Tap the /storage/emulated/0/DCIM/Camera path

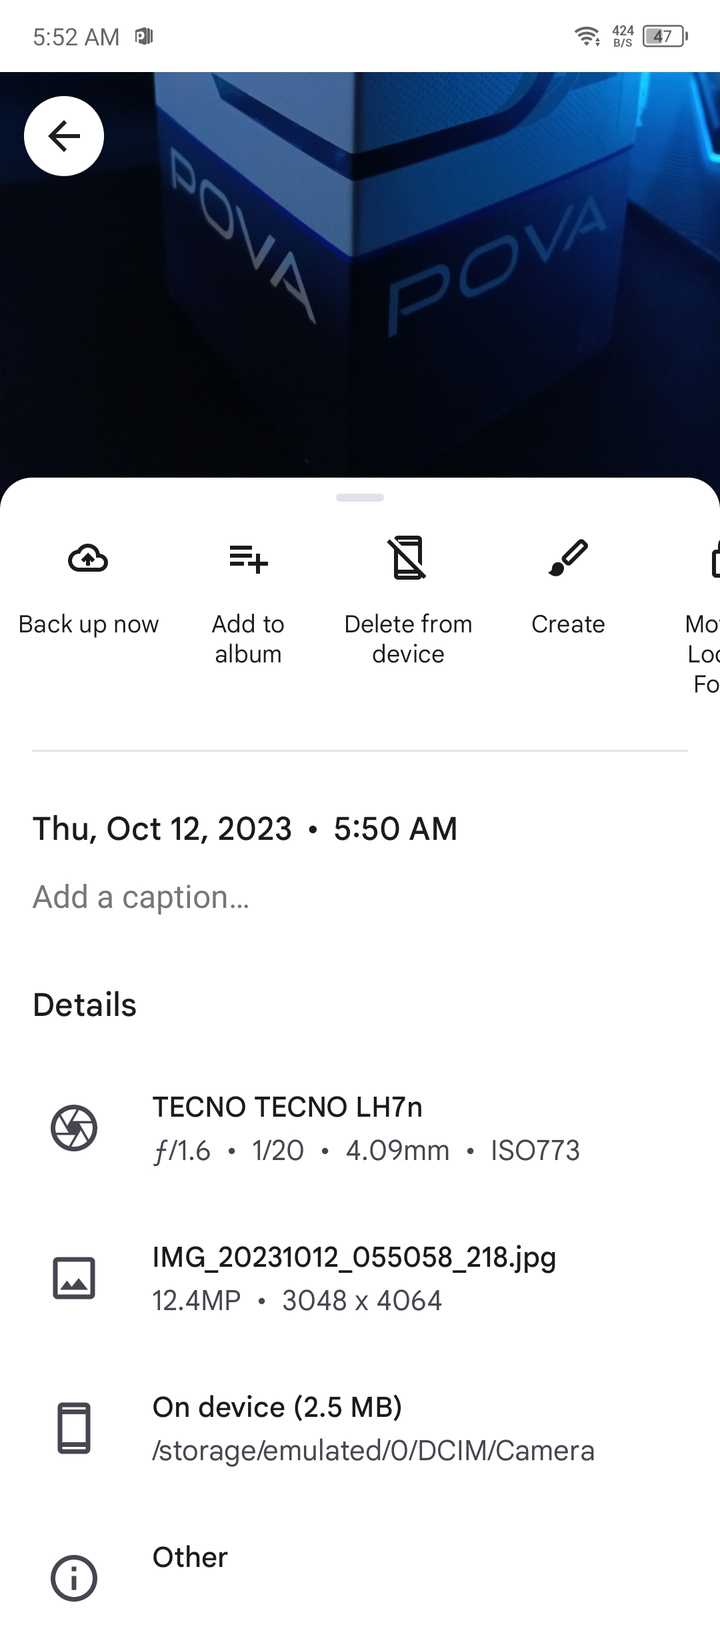pos(373,1451)
